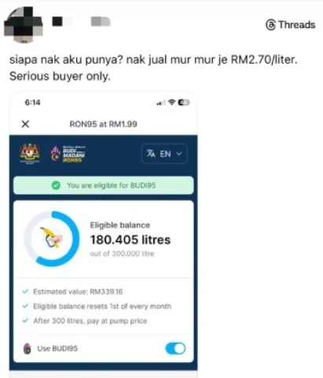Open the EN language dropdown
Screen dimensions: 323x378
164,154
